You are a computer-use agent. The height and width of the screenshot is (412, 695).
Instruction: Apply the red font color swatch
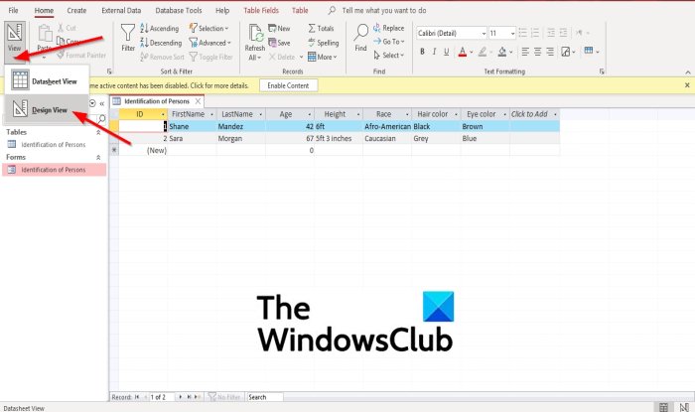(x=463, y=52)
